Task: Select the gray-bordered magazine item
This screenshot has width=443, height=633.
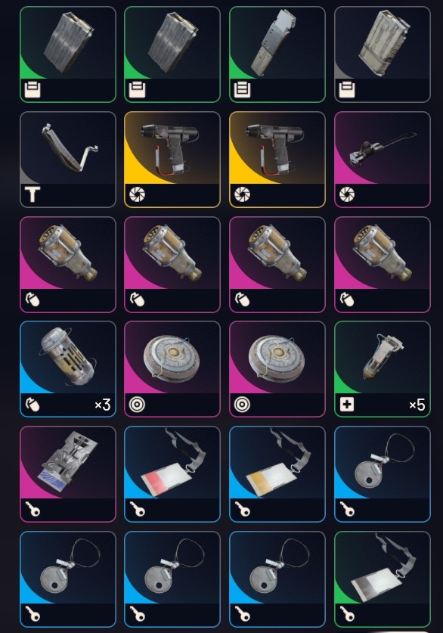Action: point(382,54)
